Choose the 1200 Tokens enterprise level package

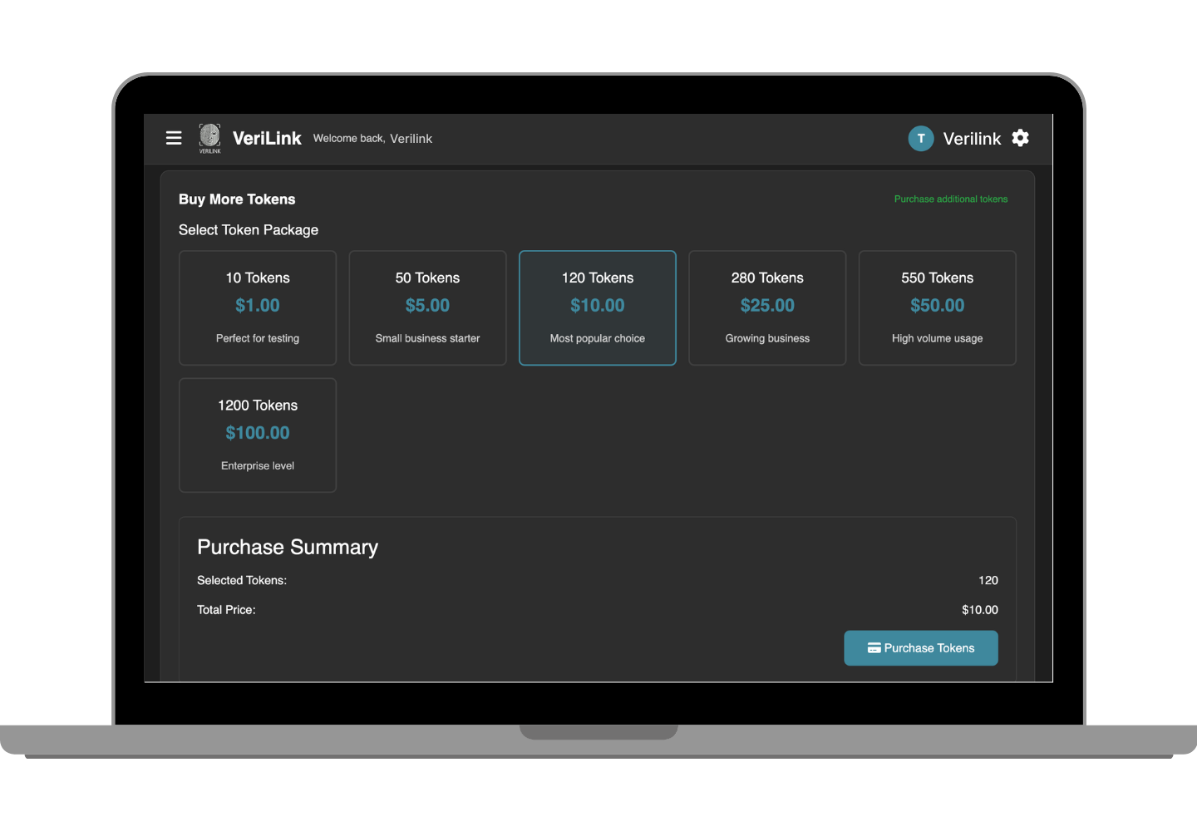257,435
